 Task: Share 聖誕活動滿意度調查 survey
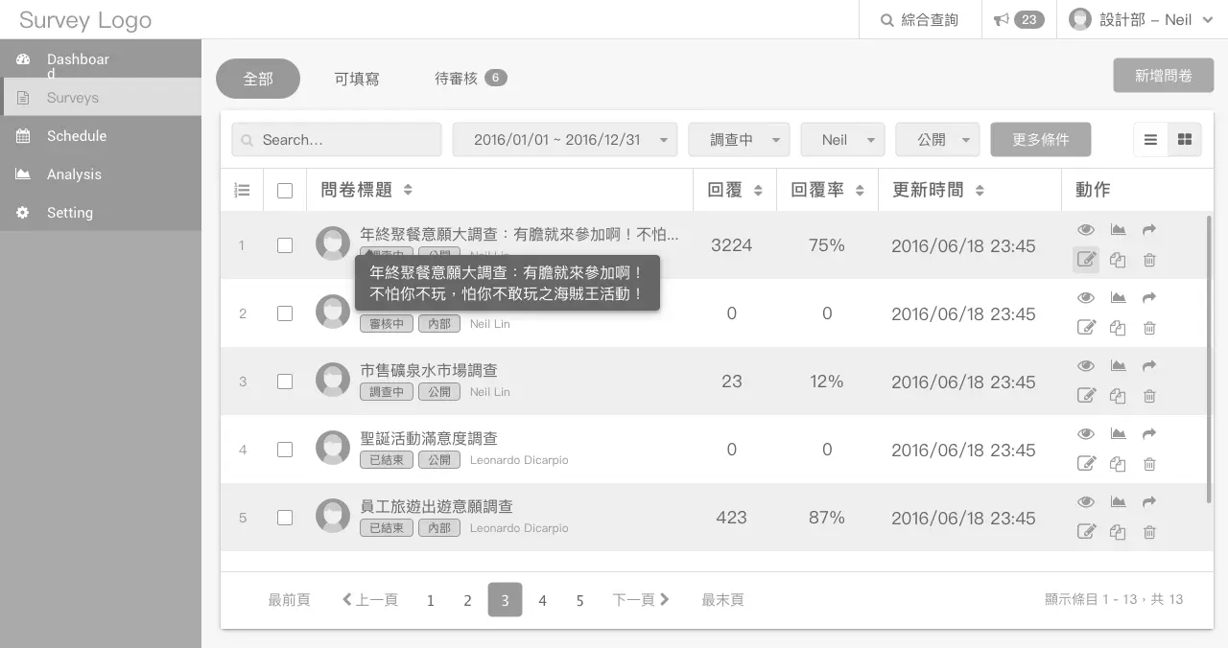point(1149,434)
